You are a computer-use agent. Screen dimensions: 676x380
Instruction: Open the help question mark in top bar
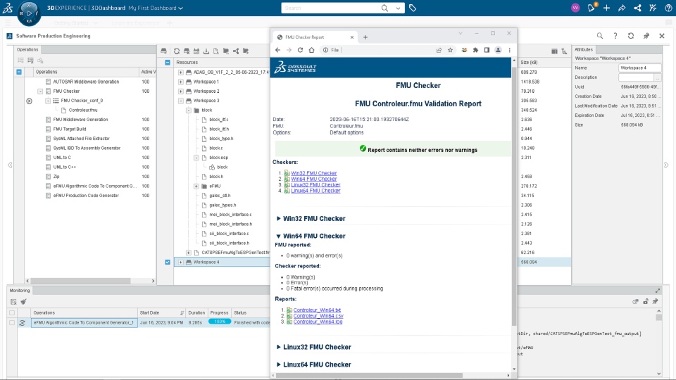(668, 8)
